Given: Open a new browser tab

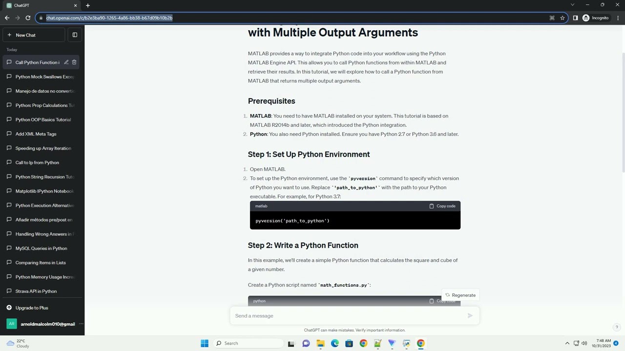Looking at the screenshot, I should 88,5.
